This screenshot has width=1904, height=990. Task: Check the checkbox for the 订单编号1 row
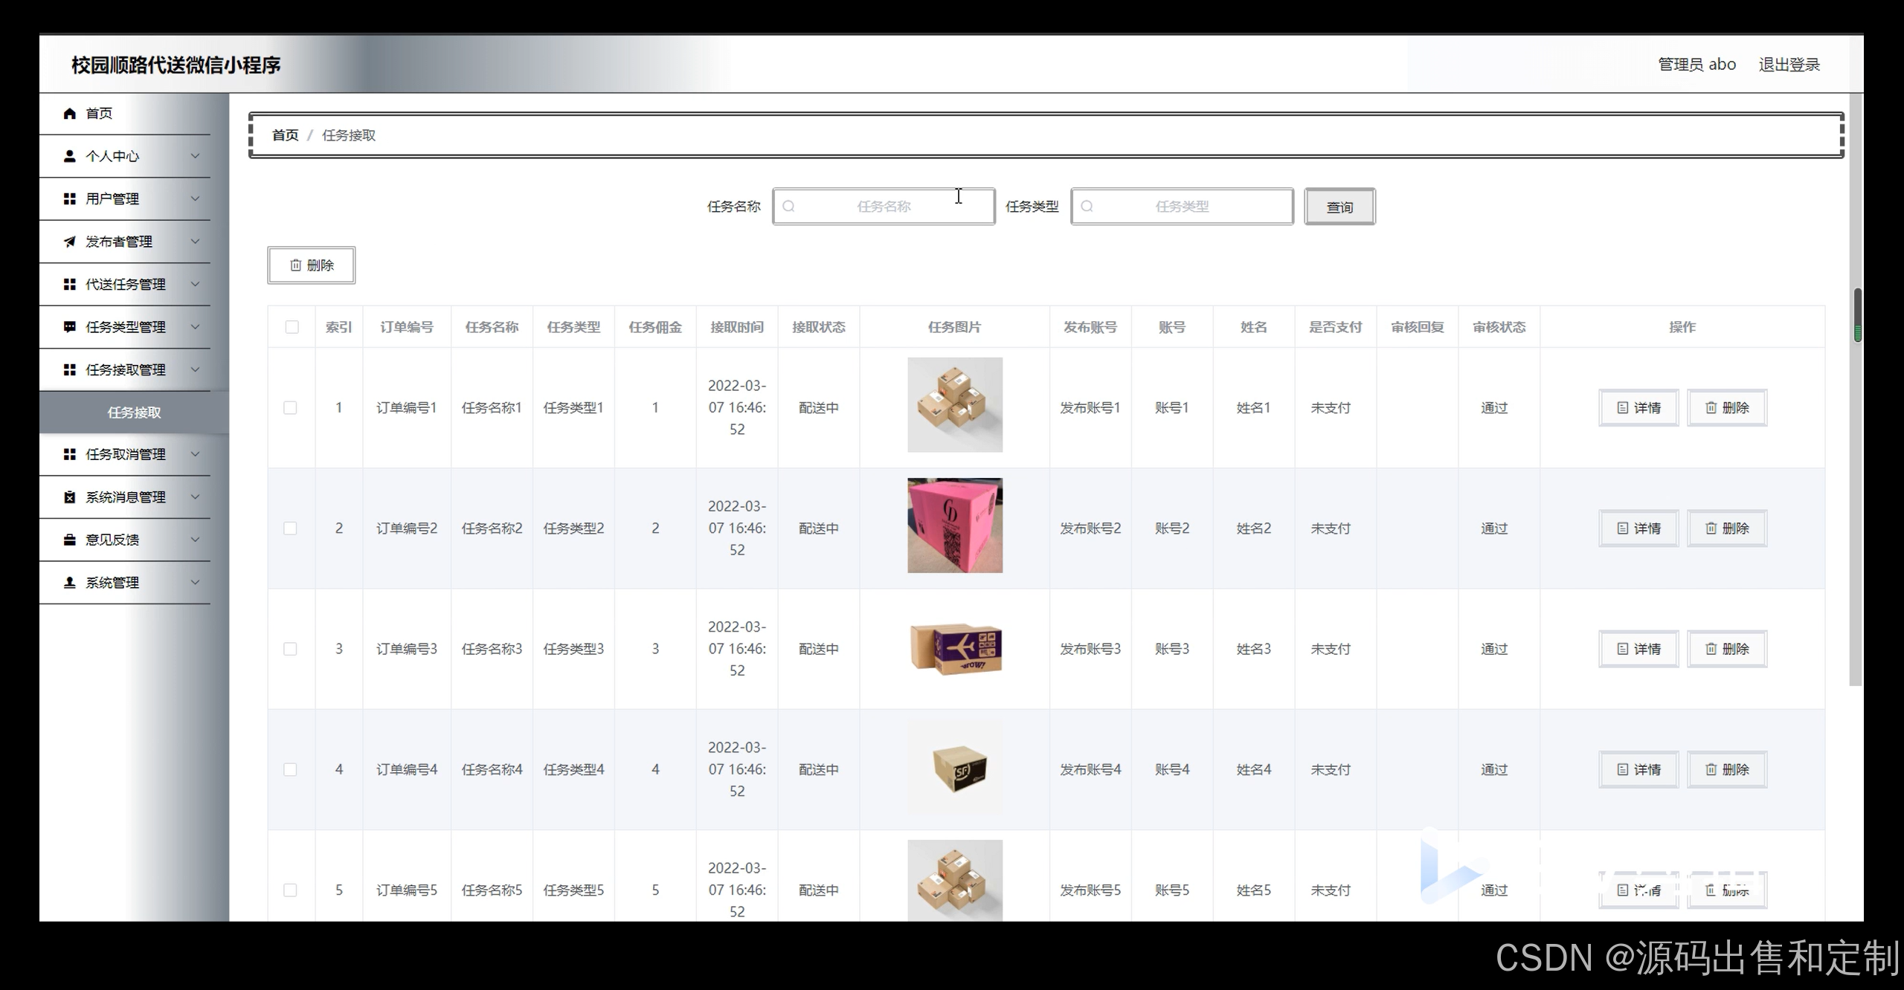pyautogui.click(x=290, y=407)
